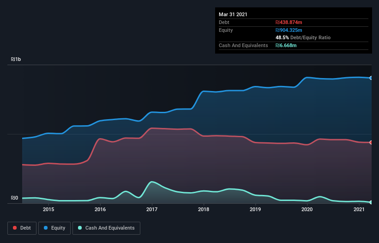
Task: Click the Debt row label in tooltip
Action: (x=224, y=22)
